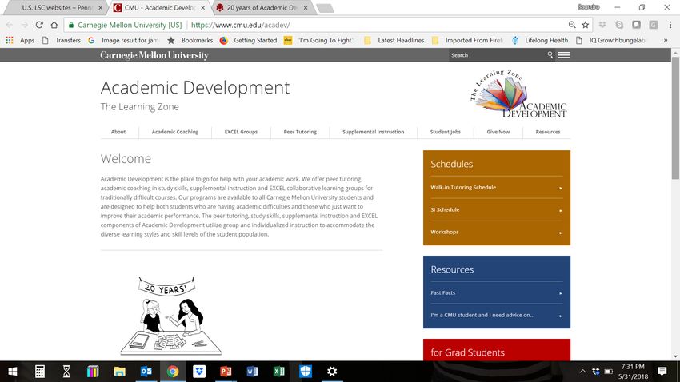680x382 pixels.
Task: Open the SI Schedule link
Action: point(497,209)
